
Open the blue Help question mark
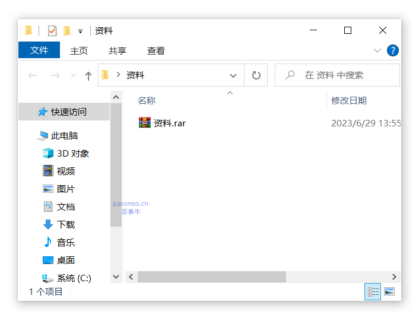click(393, 50)
